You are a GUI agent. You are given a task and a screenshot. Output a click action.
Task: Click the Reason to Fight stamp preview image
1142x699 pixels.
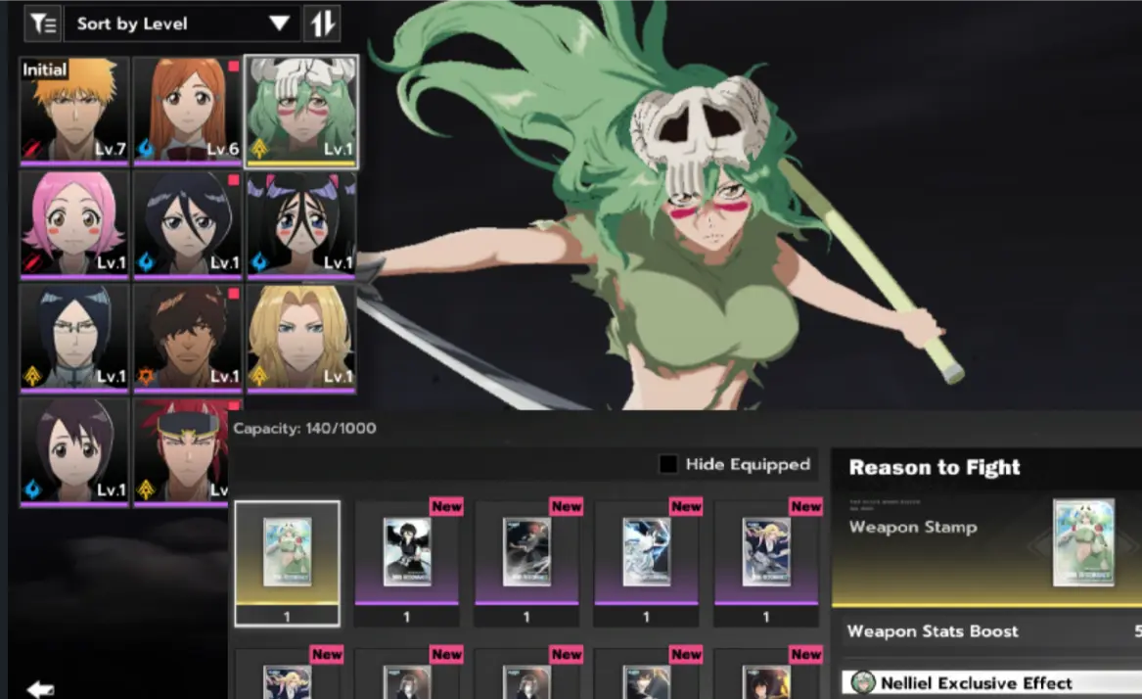pyautogui.click(x=1083, y=542)
